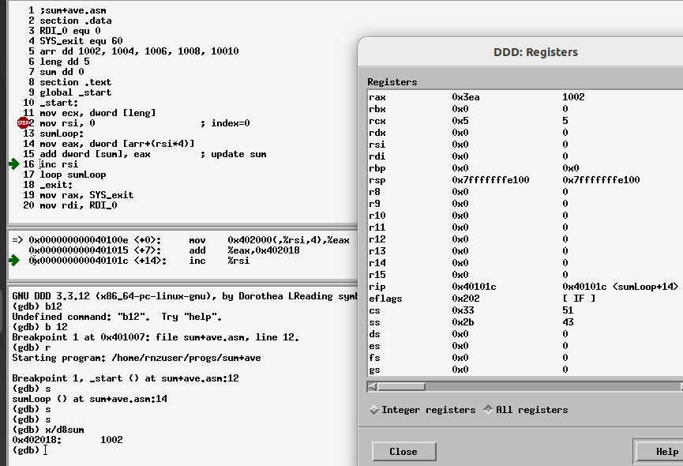
Task: Click source line 13 'sumLoop:' label
Action: click(62, 133)
